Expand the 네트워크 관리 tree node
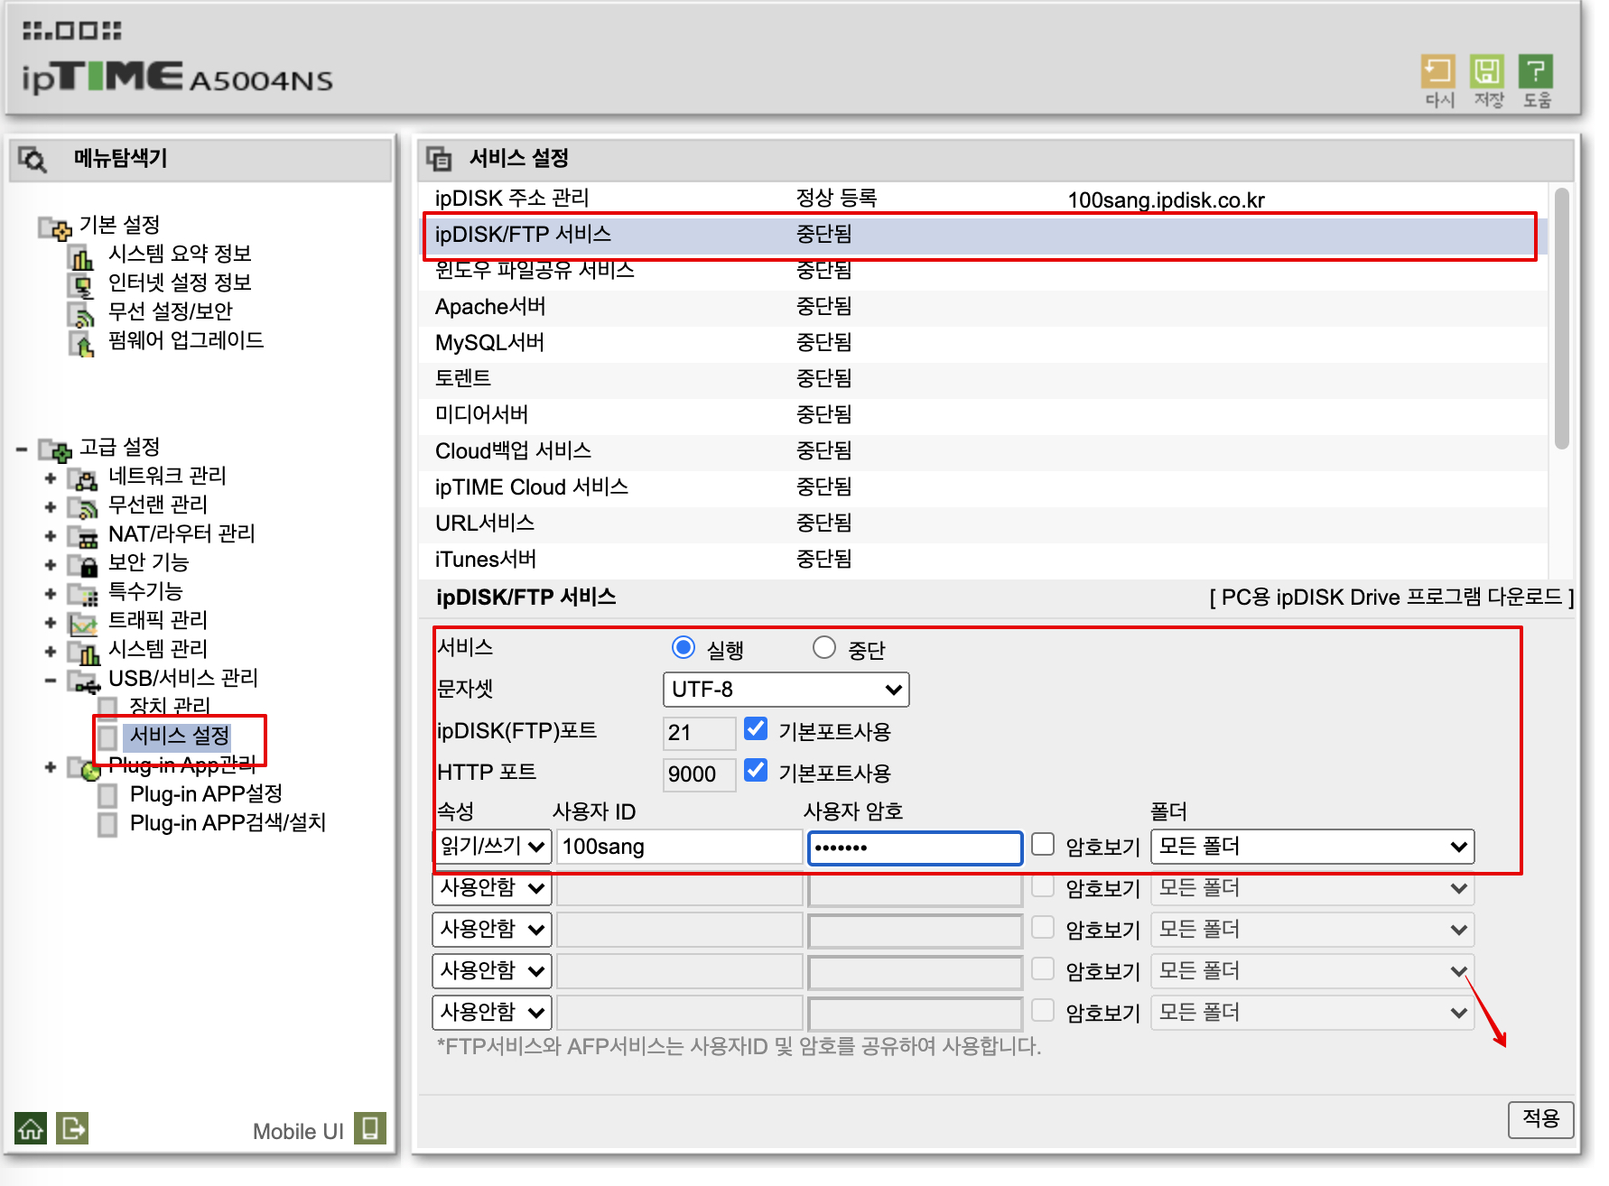This screenshot has width=1609, height=1186. (x=51, y=478)
